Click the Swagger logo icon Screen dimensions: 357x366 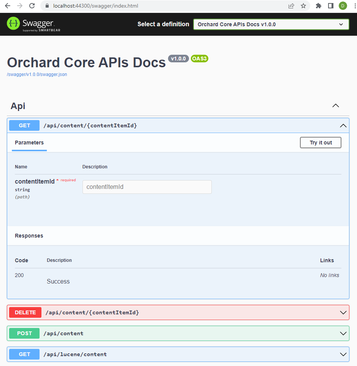pyautogui.click(x=13, y=23)
